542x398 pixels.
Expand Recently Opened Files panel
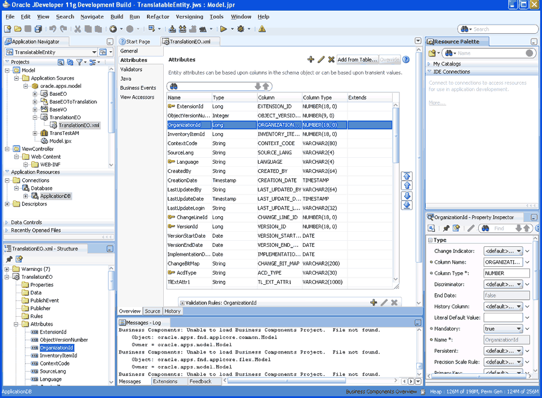tap(7, 231)
